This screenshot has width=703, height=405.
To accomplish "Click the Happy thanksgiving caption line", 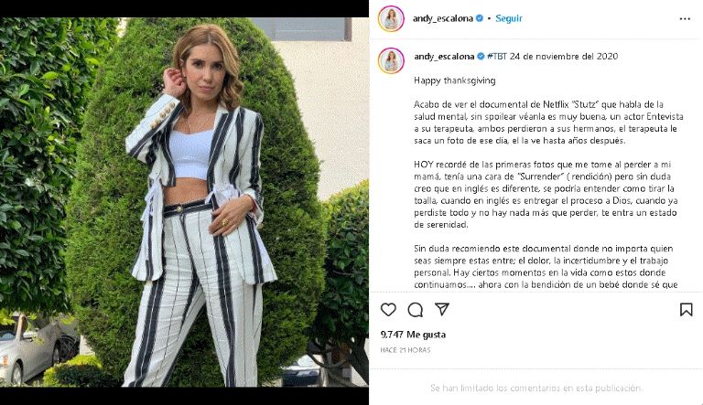I will click(x=455, y=80).
